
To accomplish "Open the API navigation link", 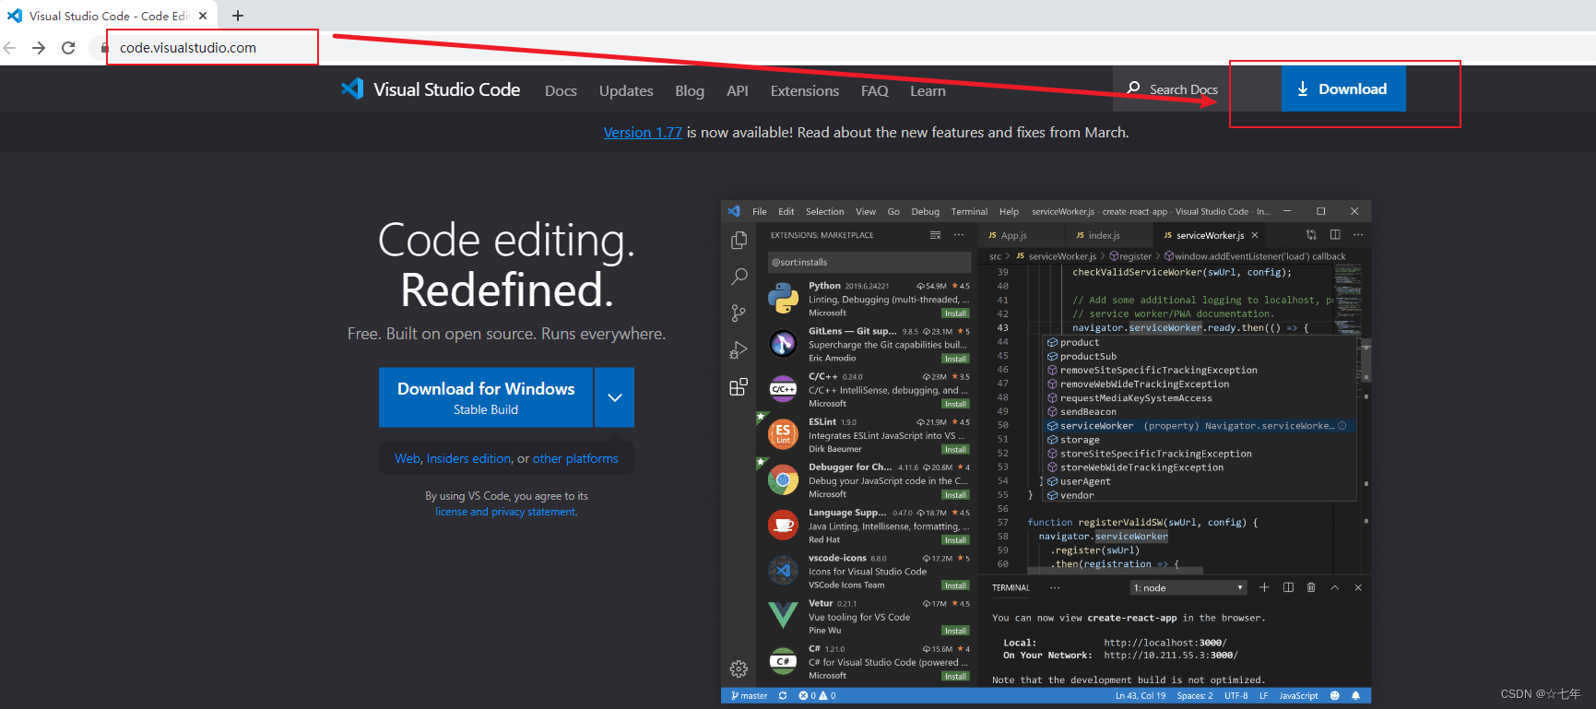I will pyautogui.click(x=738, y=90).
